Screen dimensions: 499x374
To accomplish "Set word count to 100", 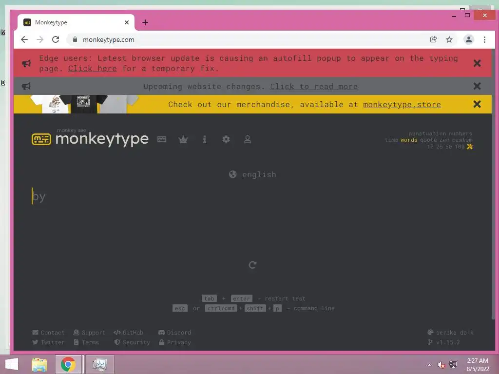I will 460,147.
